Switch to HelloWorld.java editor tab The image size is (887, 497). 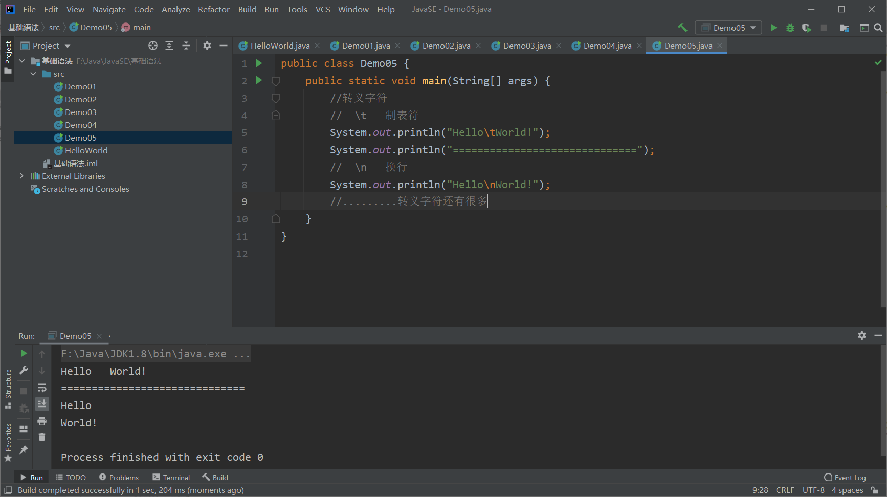[x=279, y=46]
